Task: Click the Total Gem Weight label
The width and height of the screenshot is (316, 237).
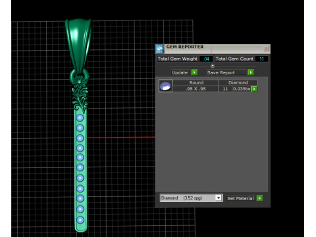Action: tap(178, 59)
